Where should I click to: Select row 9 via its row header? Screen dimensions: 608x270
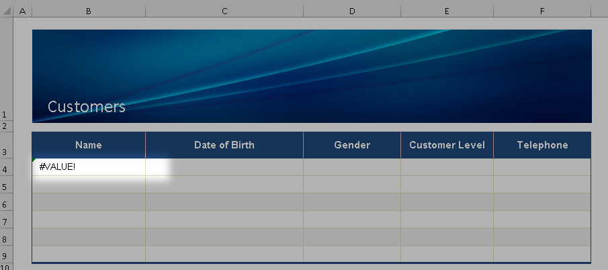[x=7, y=257]
